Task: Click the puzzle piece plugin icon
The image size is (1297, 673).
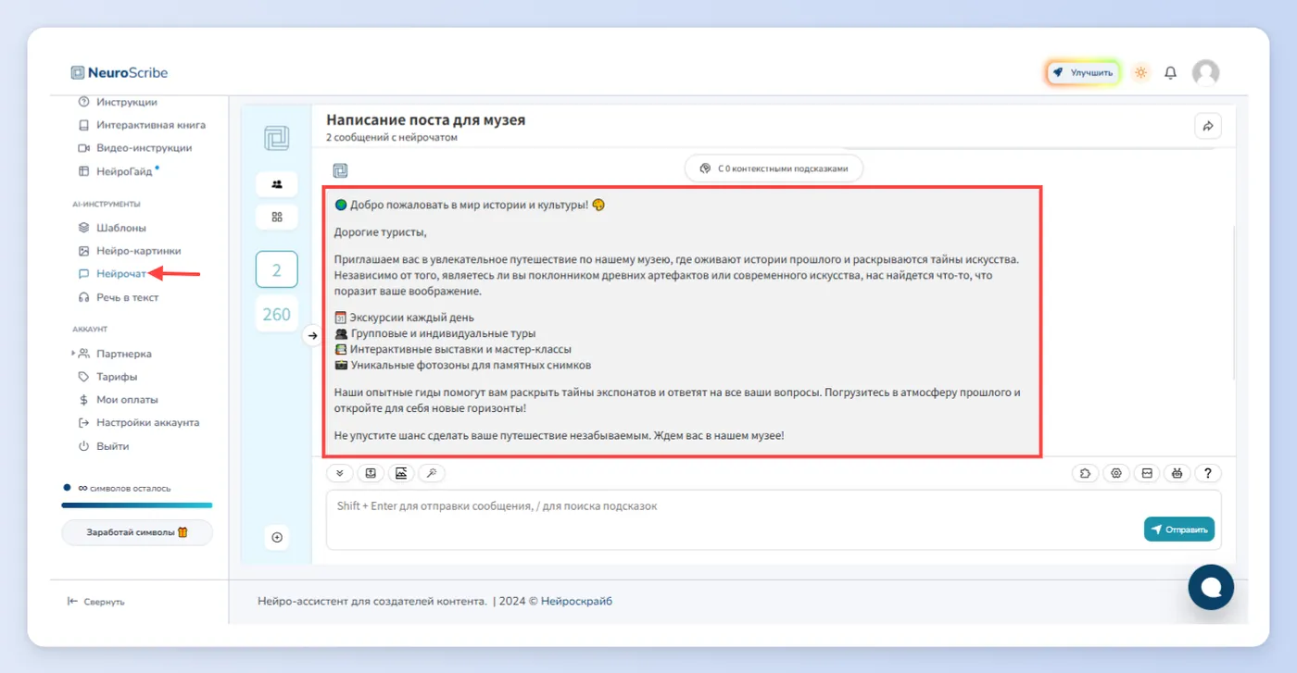Action: [1085, 473]
